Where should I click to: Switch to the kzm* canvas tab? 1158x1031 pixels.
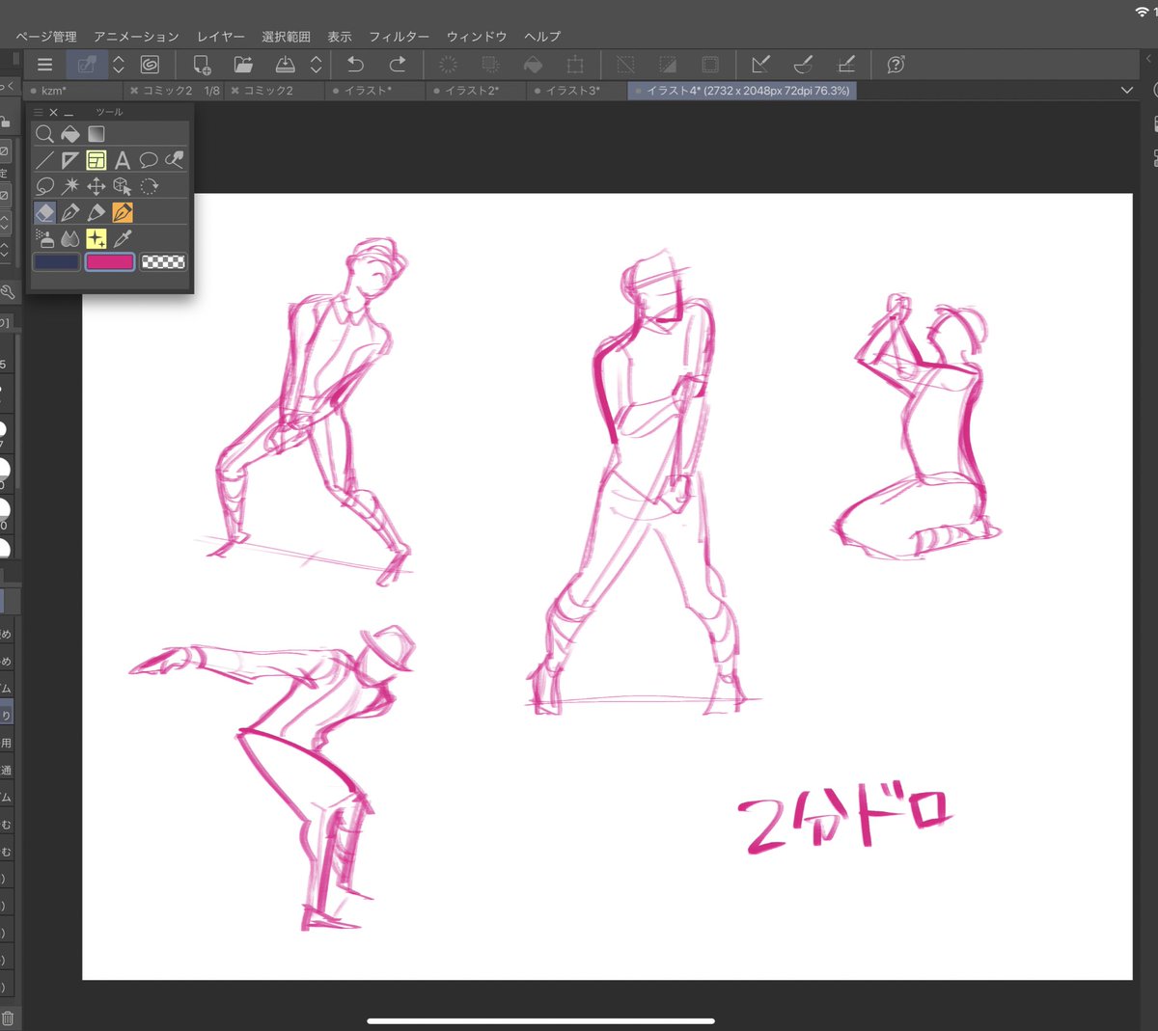click(72, 91)
